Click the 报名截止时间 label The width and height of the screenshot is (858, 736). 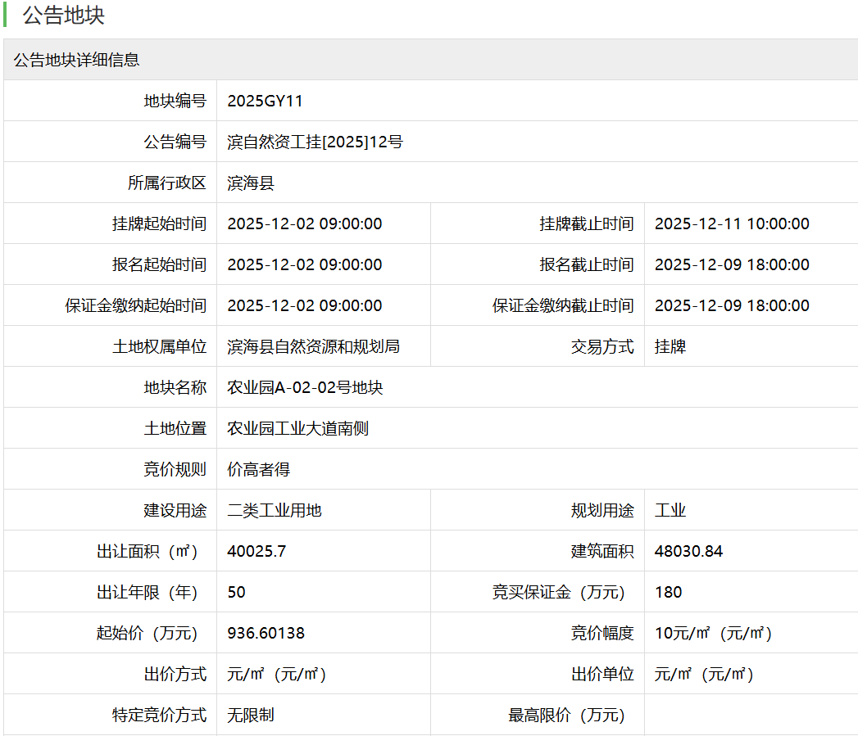coord(586,264)
